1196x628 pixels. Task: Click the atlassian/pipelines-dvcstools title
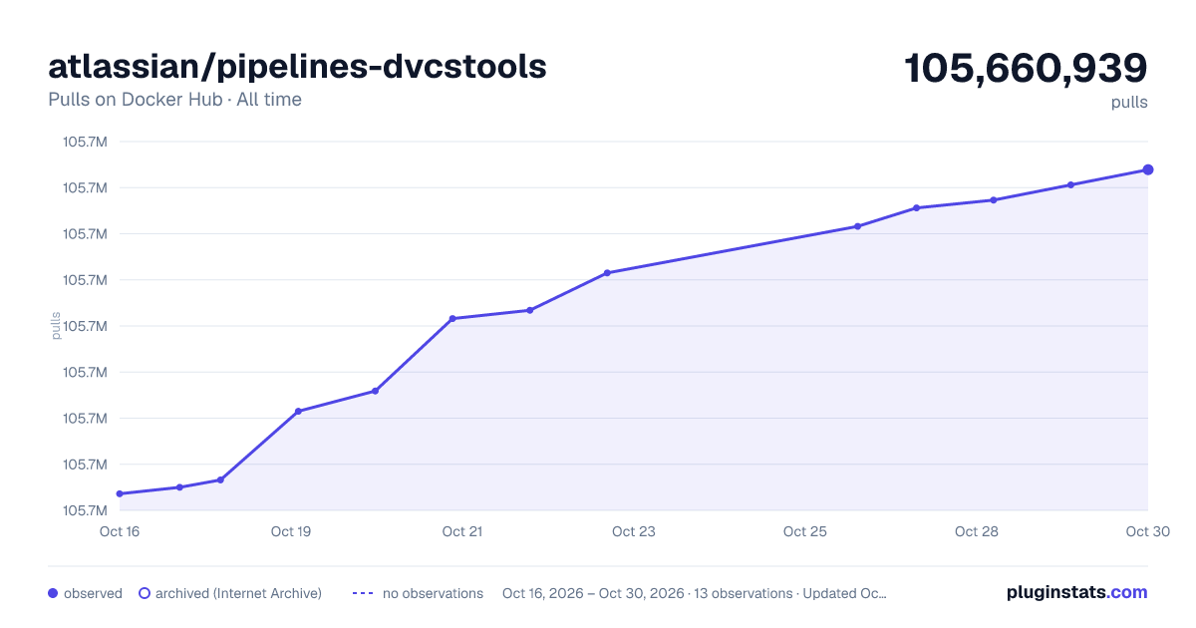[297, 66]
